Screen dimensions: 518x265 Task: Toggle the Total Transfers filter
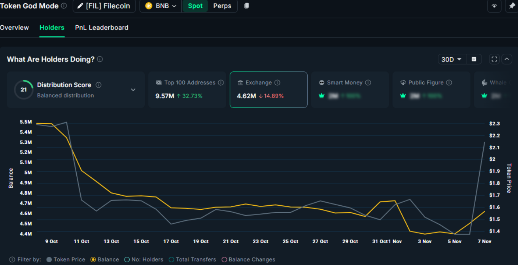click(192, 259)
